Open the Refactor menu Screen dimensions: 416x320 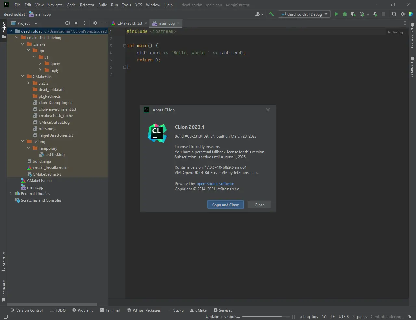pyautogui.click(x=87, y=5)
